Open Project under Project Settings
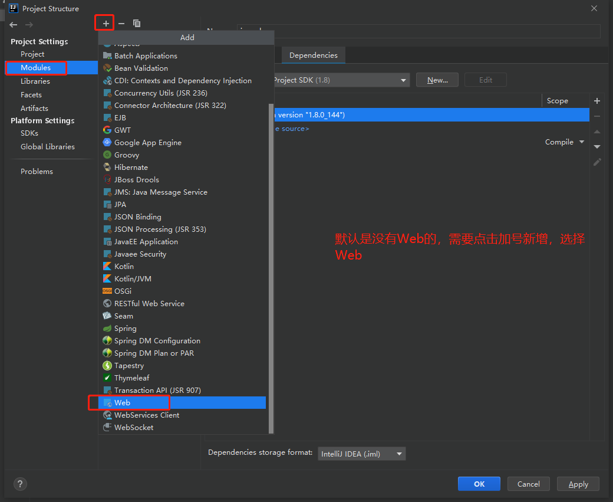Screen dimensions: 613x502 pos(32,54)
